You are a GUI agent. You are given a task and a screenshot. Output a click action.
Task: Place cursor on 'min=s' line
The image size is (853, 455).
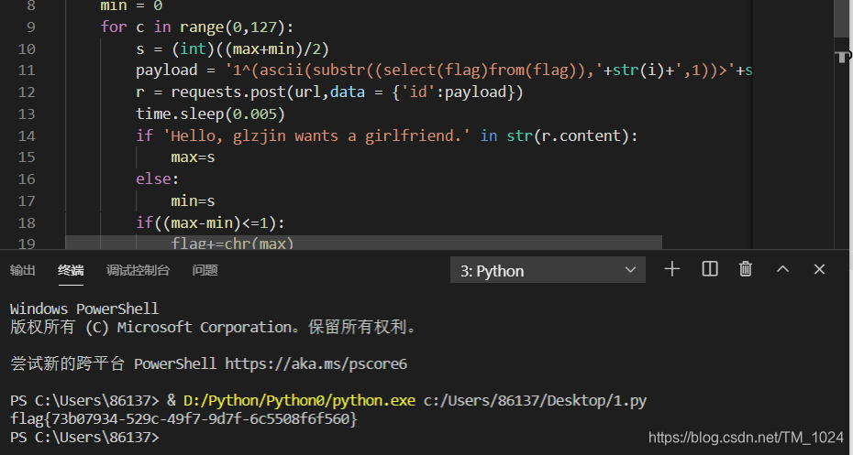pyautogui.click(x=194, y=200)
